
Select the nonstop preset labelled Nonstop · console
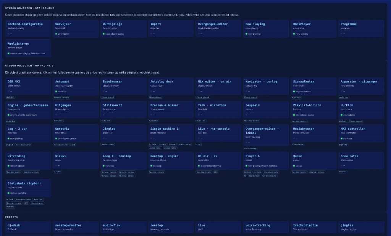click(x=171, y=227)
